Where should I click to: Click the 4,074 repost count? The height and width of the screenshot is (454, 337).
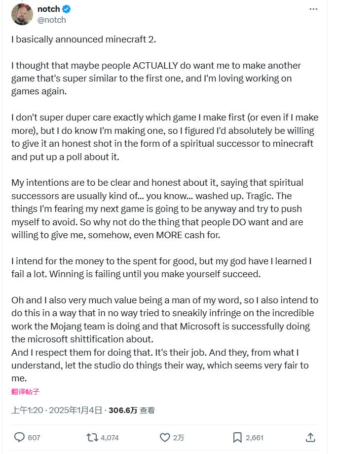click(x=110, y=438)
